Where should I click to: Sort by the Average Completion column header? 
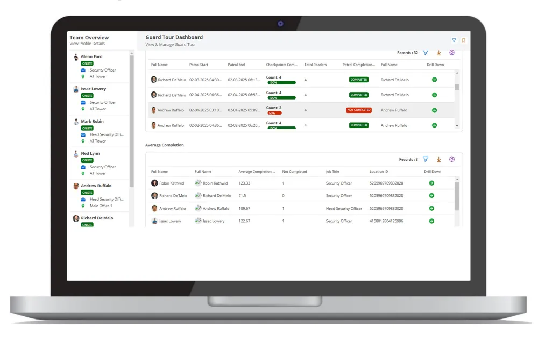pos(257,172)
